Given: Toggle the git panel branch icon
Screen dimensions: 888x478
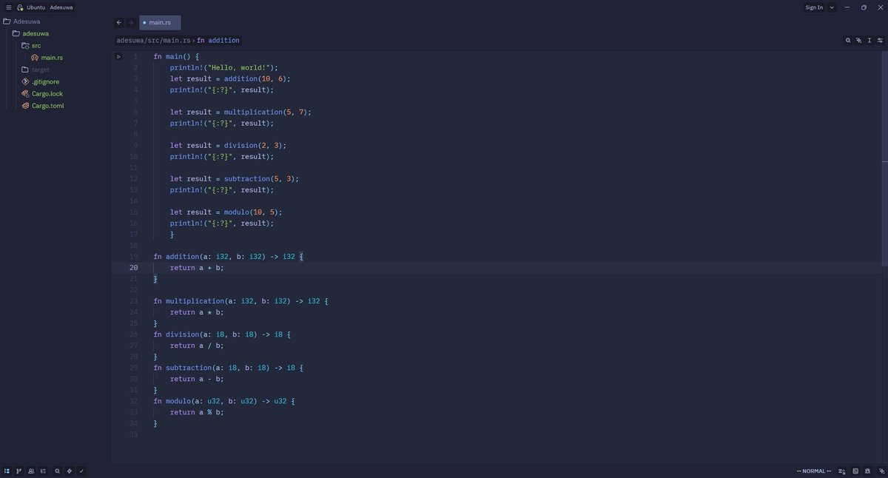Looking at the screenshot, I should 19,471.
